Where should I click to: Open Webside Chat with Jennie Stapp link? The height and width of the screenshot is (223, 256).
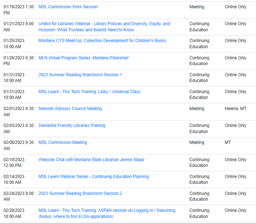(91, 160)
